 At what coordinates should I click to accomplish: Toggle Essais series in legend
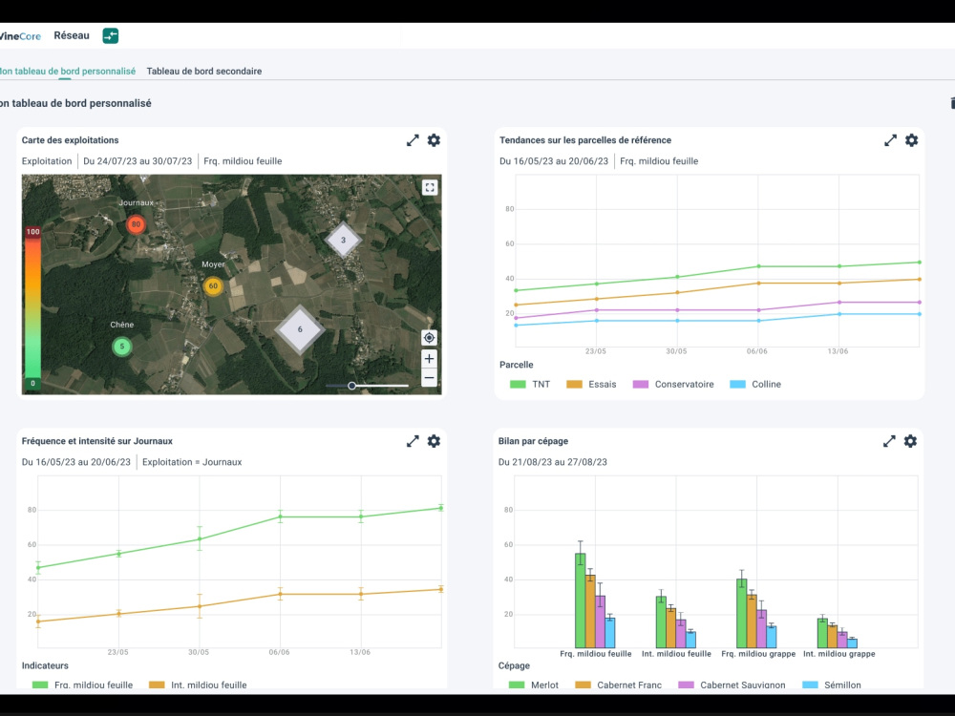591,384
